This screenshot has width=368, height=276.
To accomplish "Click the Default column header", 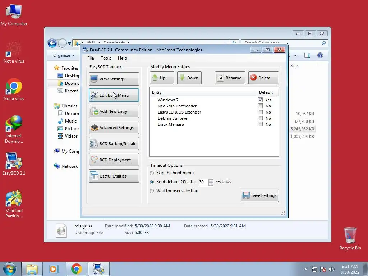I will [267, 92].
